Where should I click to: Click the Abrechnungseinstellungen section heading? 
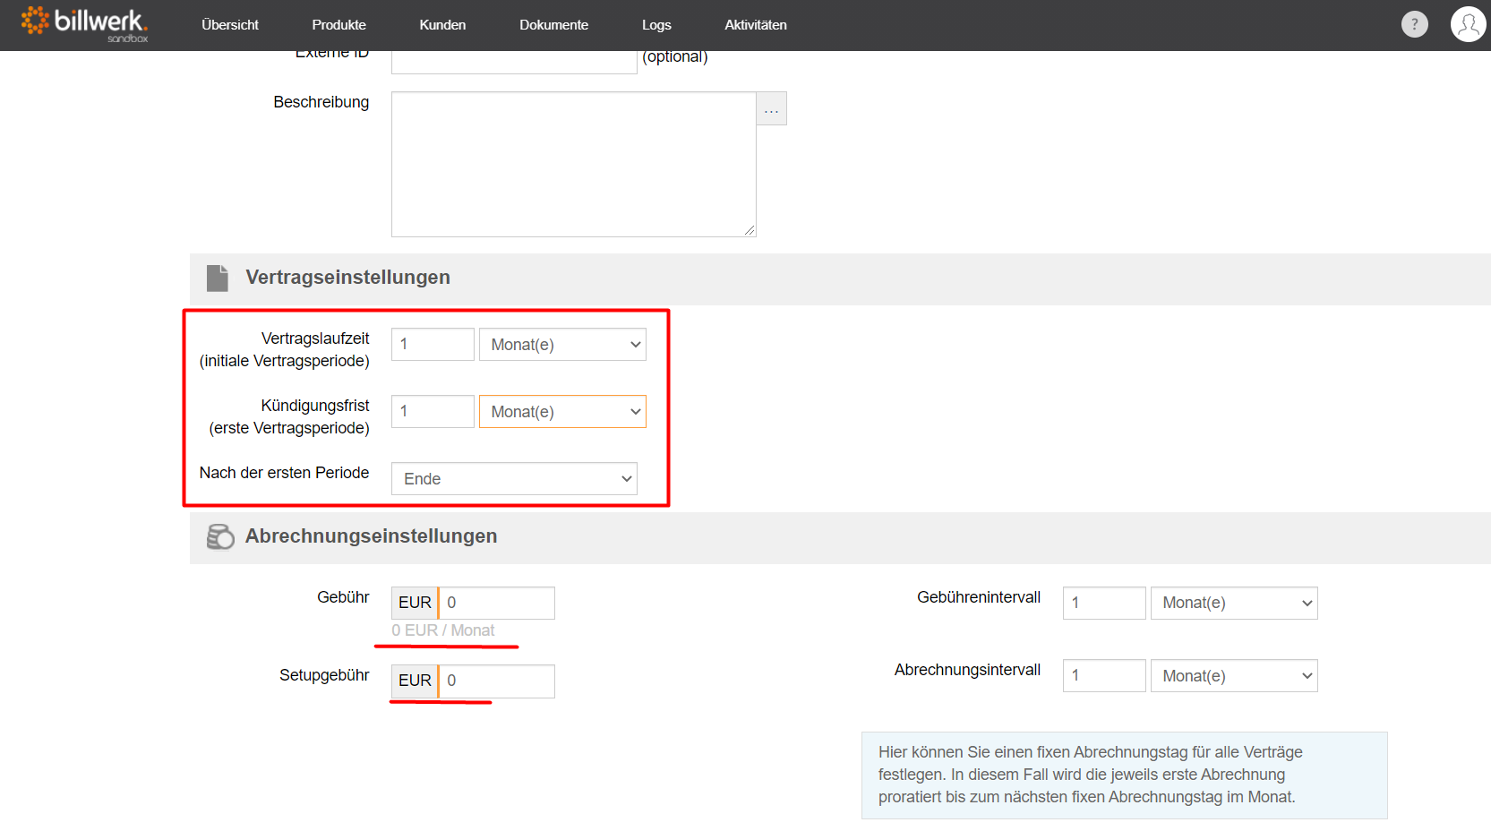[371, 536]
